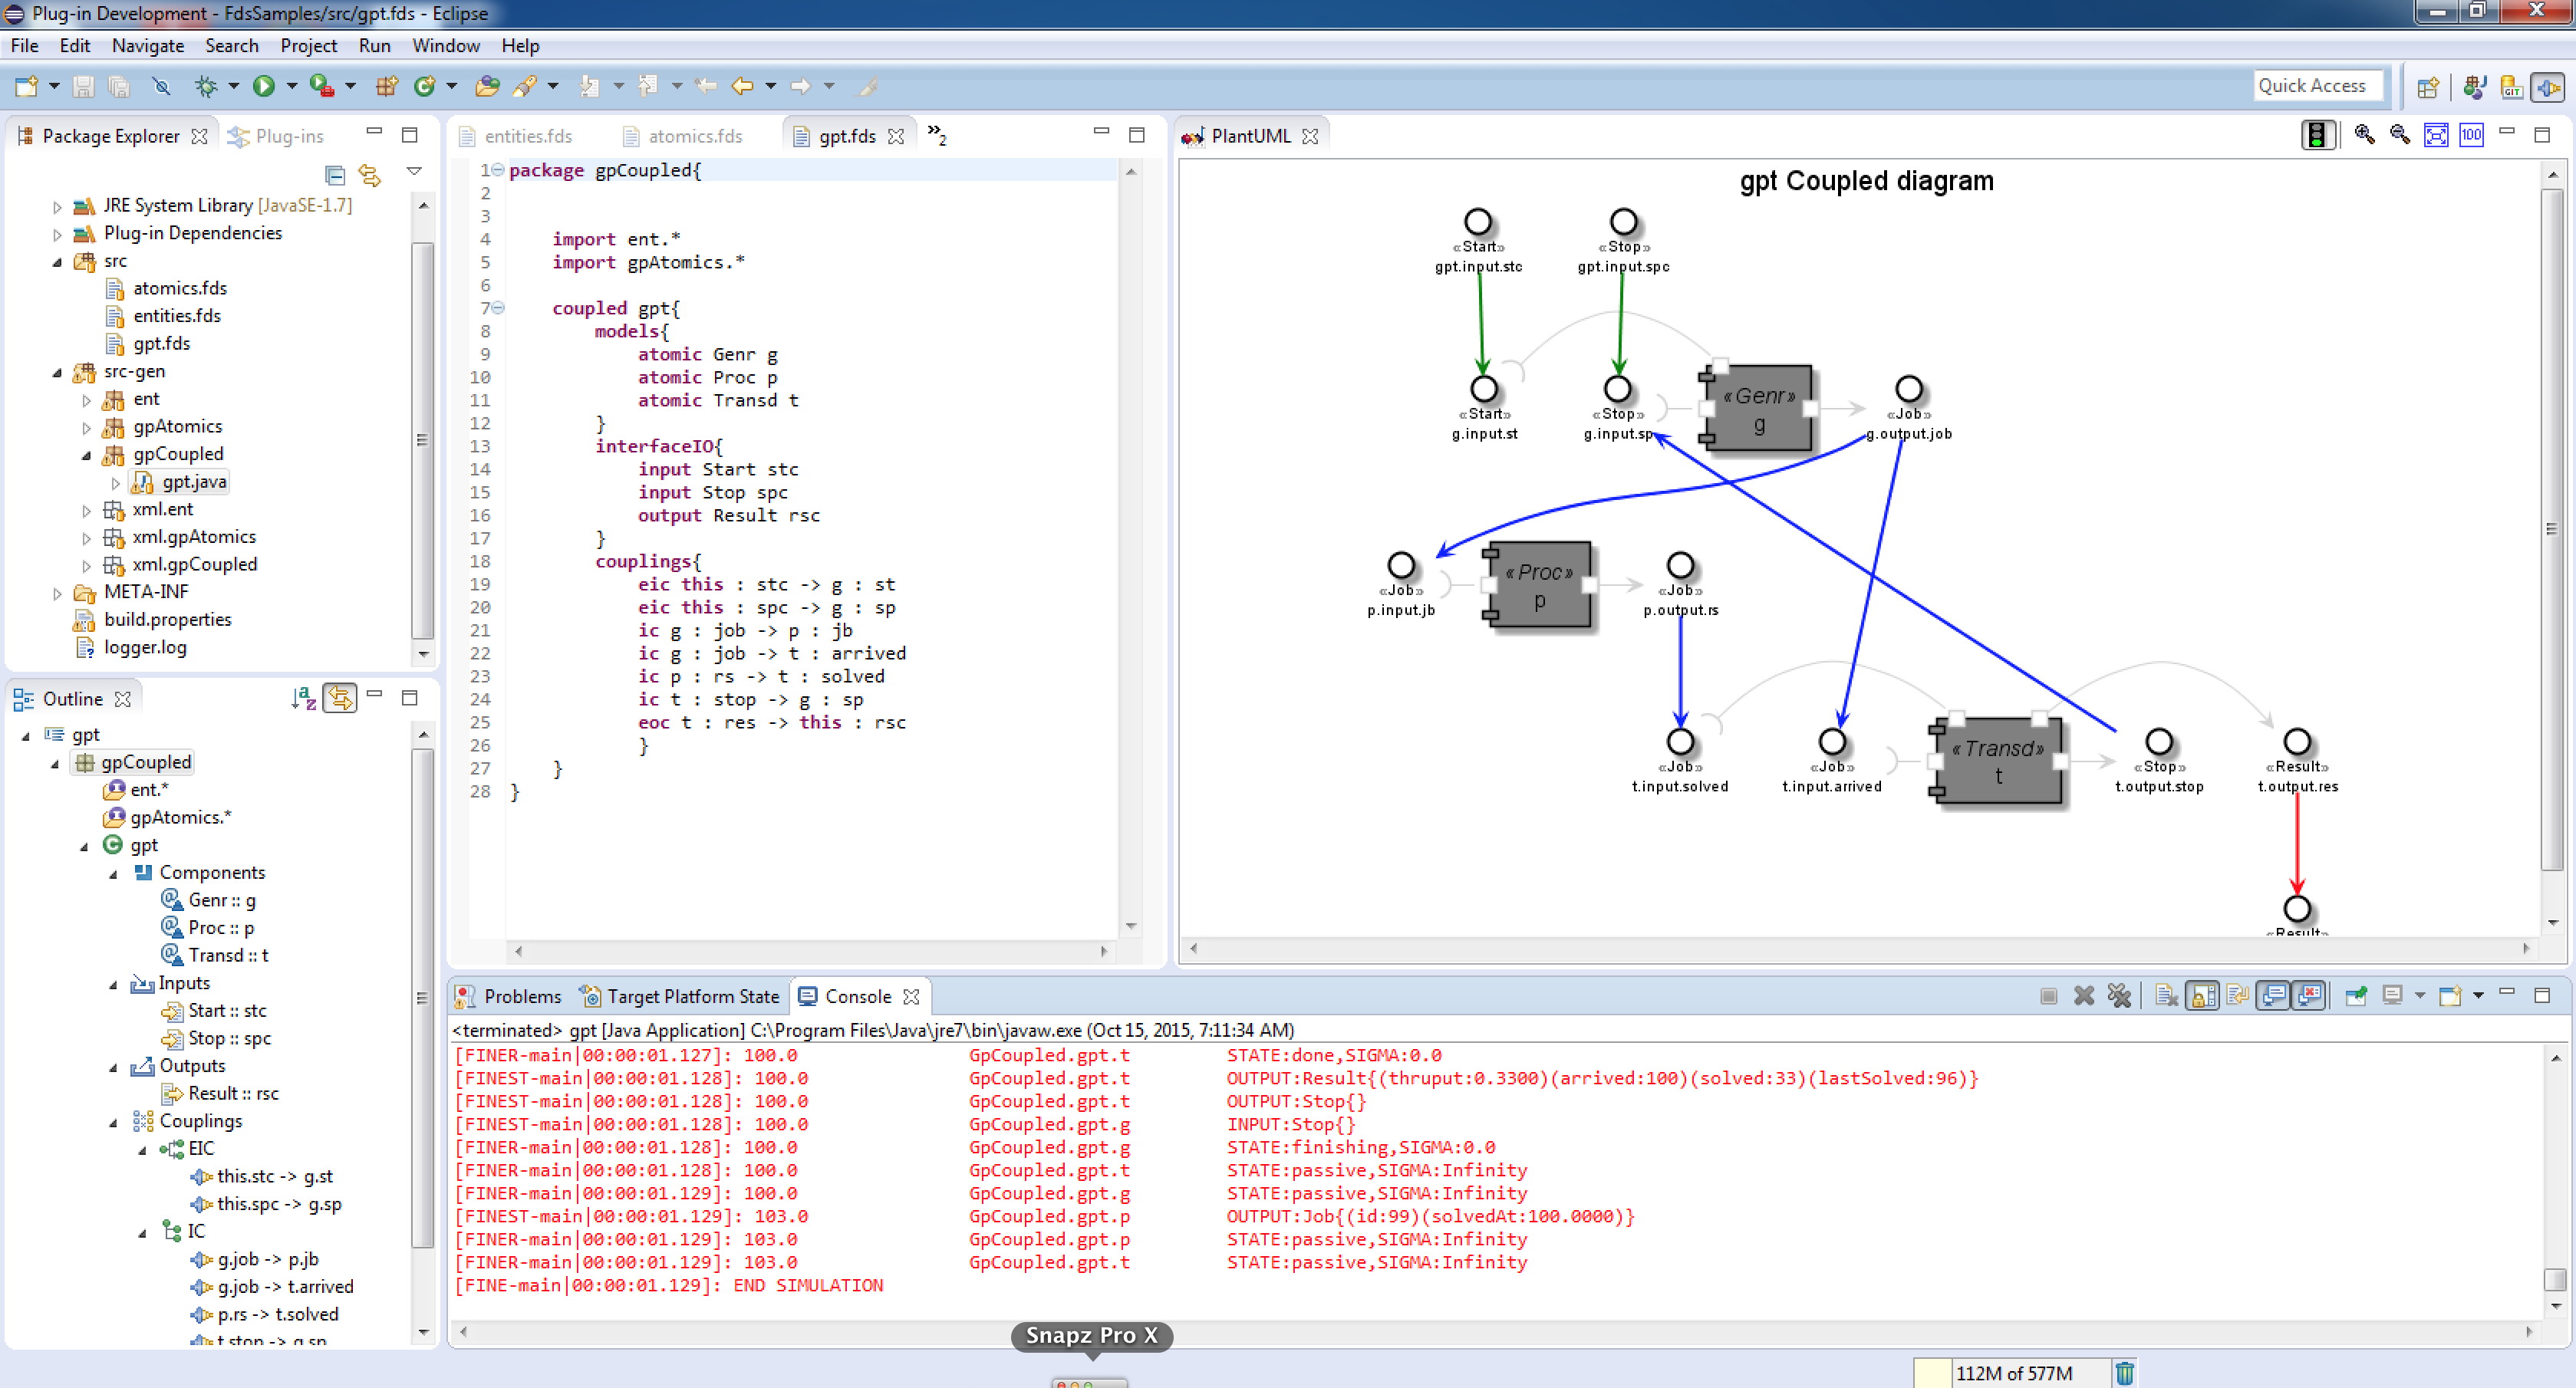
Task: Open the Window menu
Action: [x=446, y=46]
